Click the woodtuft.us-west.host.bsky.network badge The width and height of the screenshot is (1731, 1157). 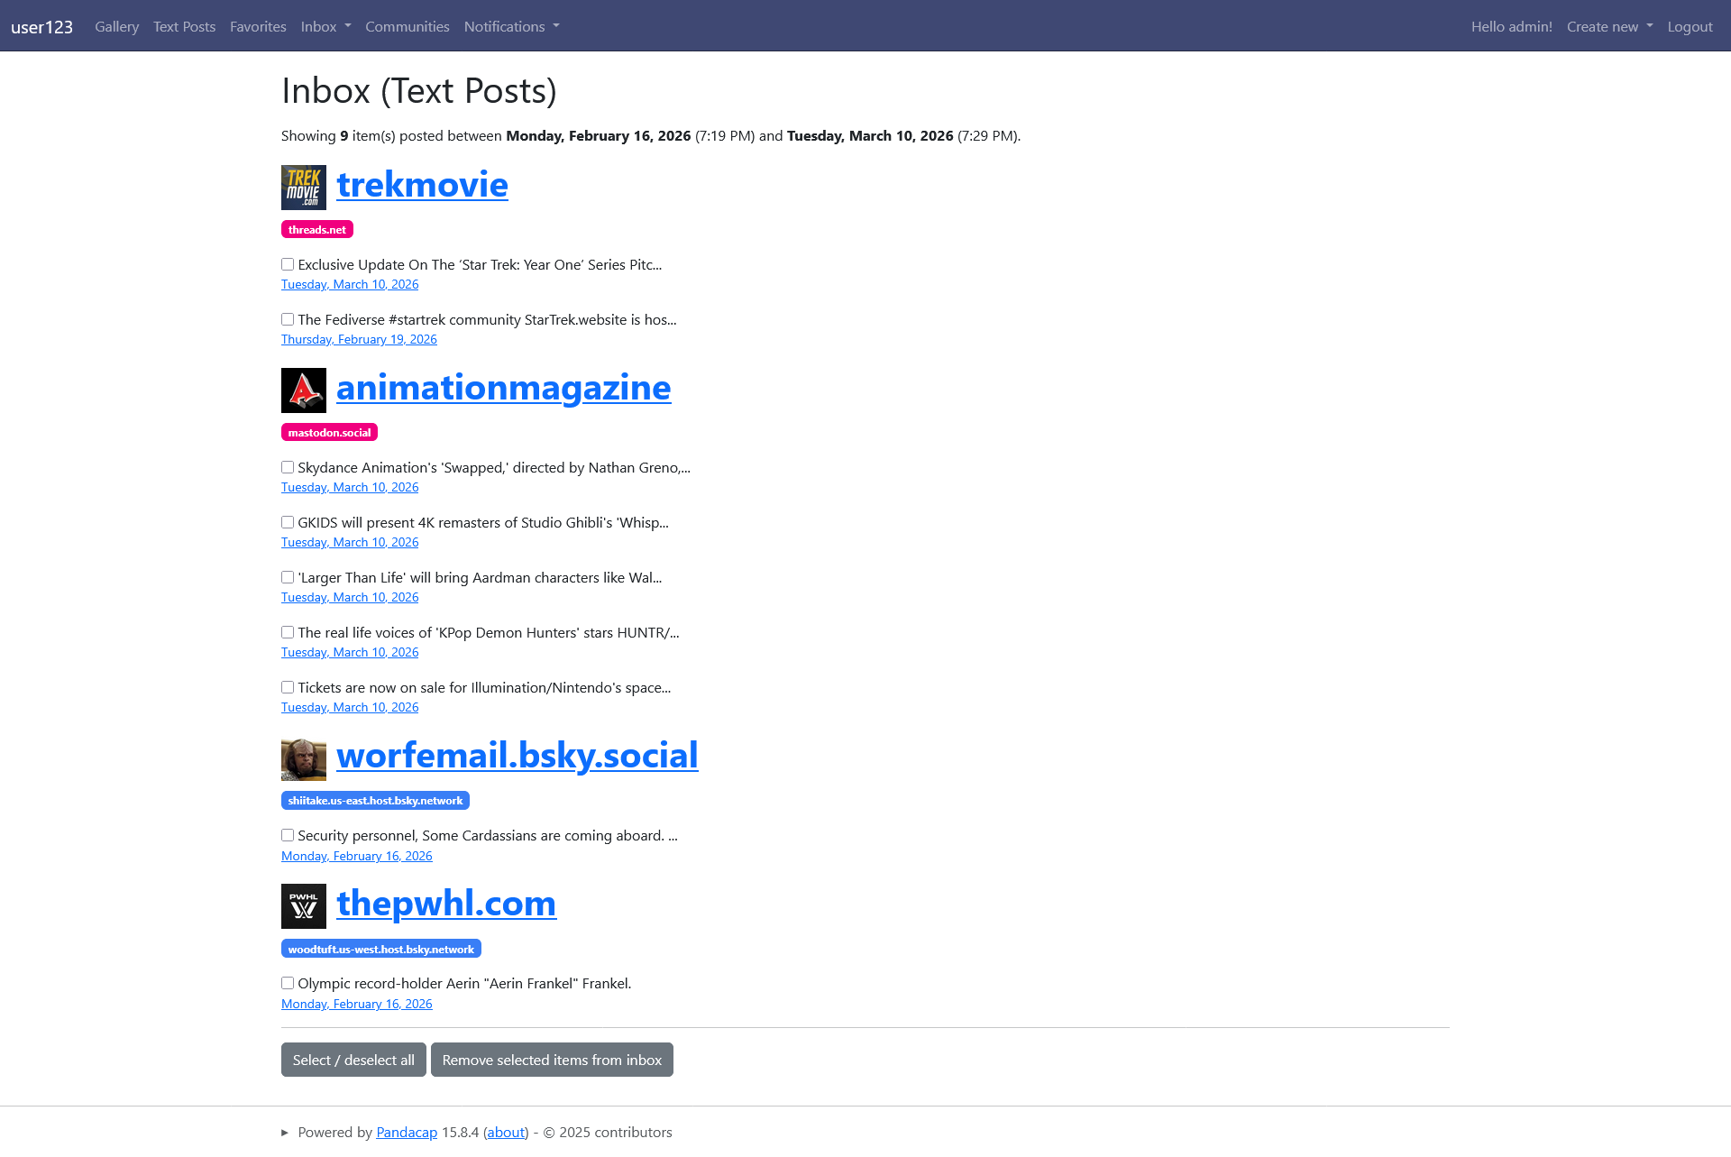[381, 949]
